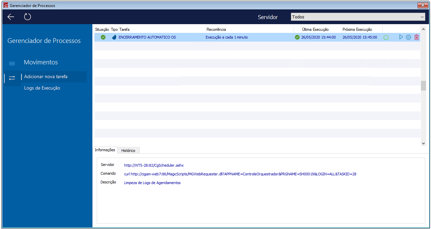This screenshot has width=431, height=229.
Task: Select the ENCERRAMENTO AUTOMATICO OS task name
Action: [147, 37]
